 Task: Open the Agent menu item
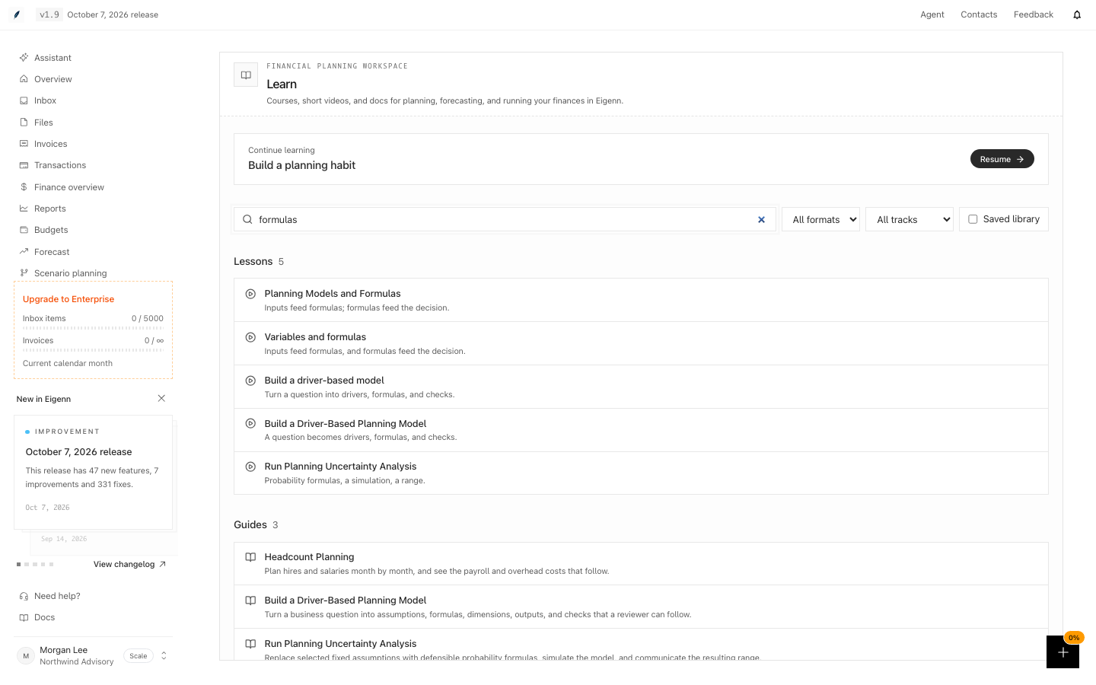932,14
